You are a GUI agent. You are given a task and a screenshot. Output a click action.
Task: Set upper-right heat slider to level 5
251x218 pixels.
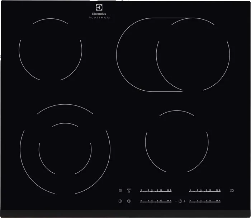coord(201,191)
